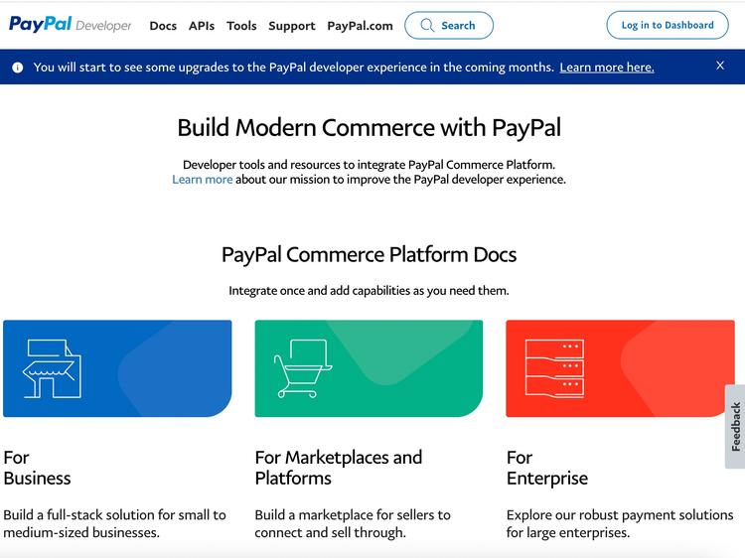Open the Feedback side tab
The width and height of the screenshot is (745, 558).
(735, 427)
